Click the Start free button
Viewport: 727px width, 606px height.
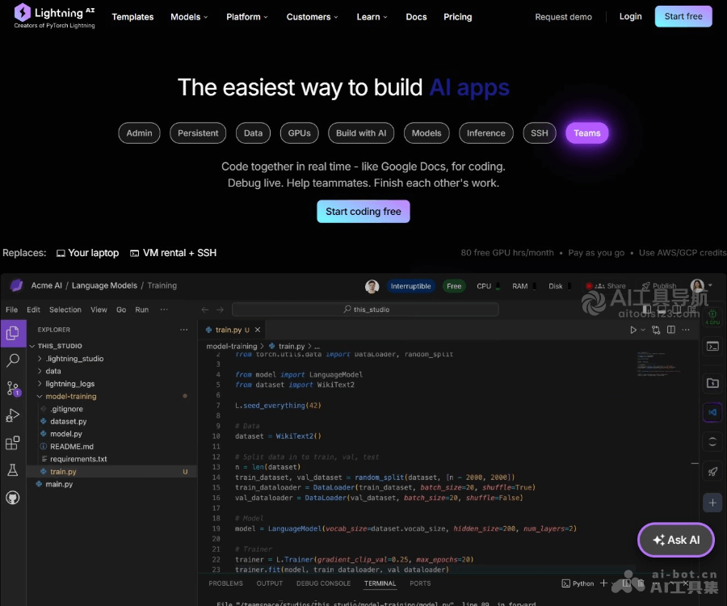pyautogui.click(x=683, y=16)
